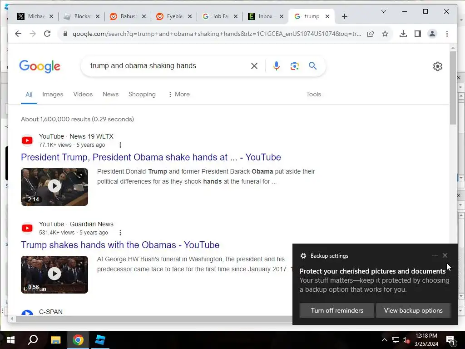Switch to the Inbox tab
This screenshot has width=465, height=349.
pos(265,16)
